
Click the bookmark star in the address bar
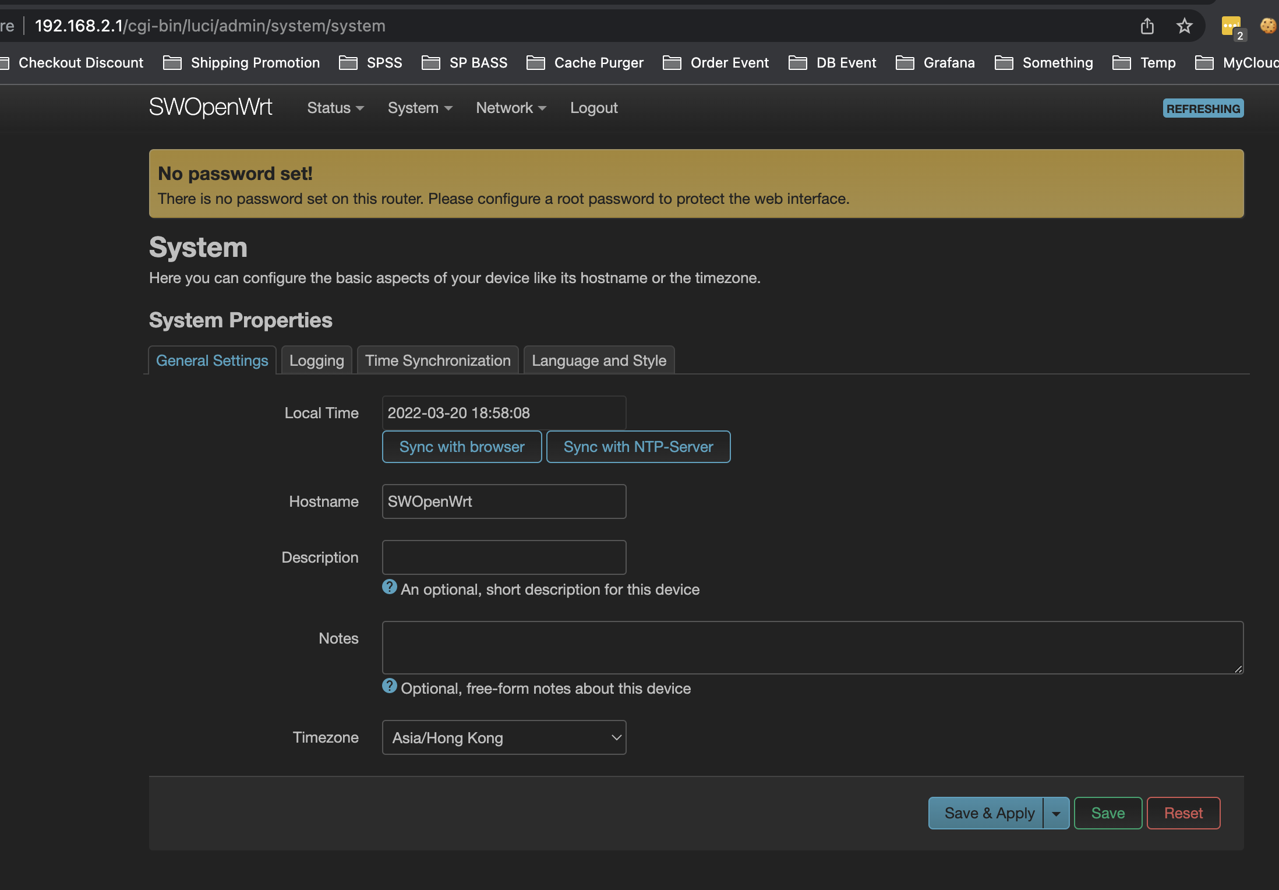tap(1184, 26)
